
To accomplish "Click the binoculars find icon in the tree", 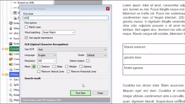I will [x=15, y=18].
